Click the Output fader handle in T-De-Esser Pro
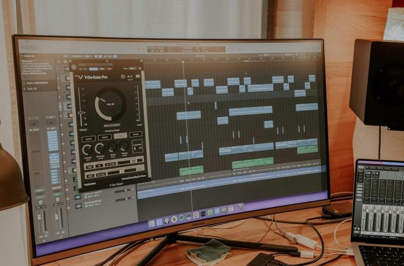 click(x=81, y=112)
